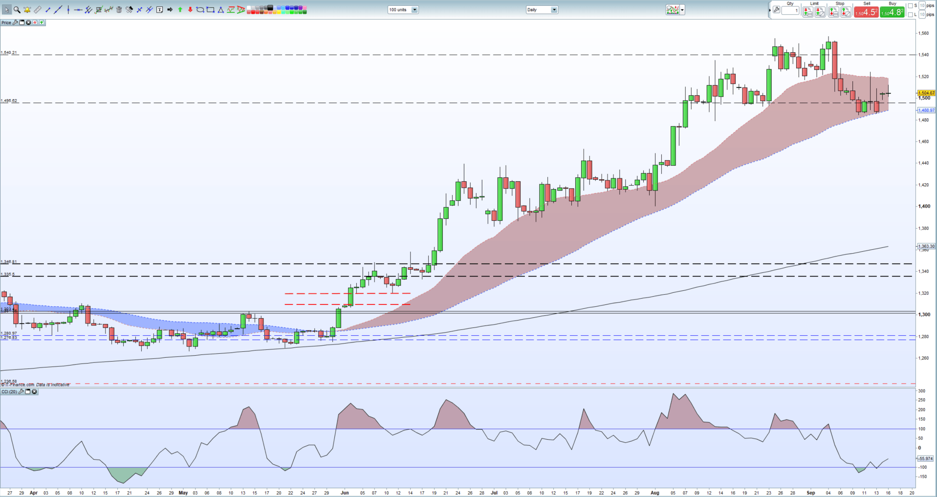Open Price panel wrench settings
Screen dimensions: 937x497
[x=15, y=22]
